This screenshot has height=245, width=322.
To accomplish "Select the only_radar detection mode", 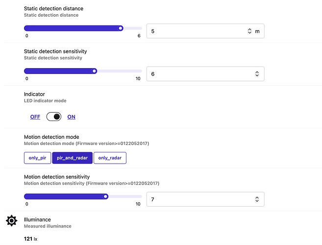I will coord(110,158).
